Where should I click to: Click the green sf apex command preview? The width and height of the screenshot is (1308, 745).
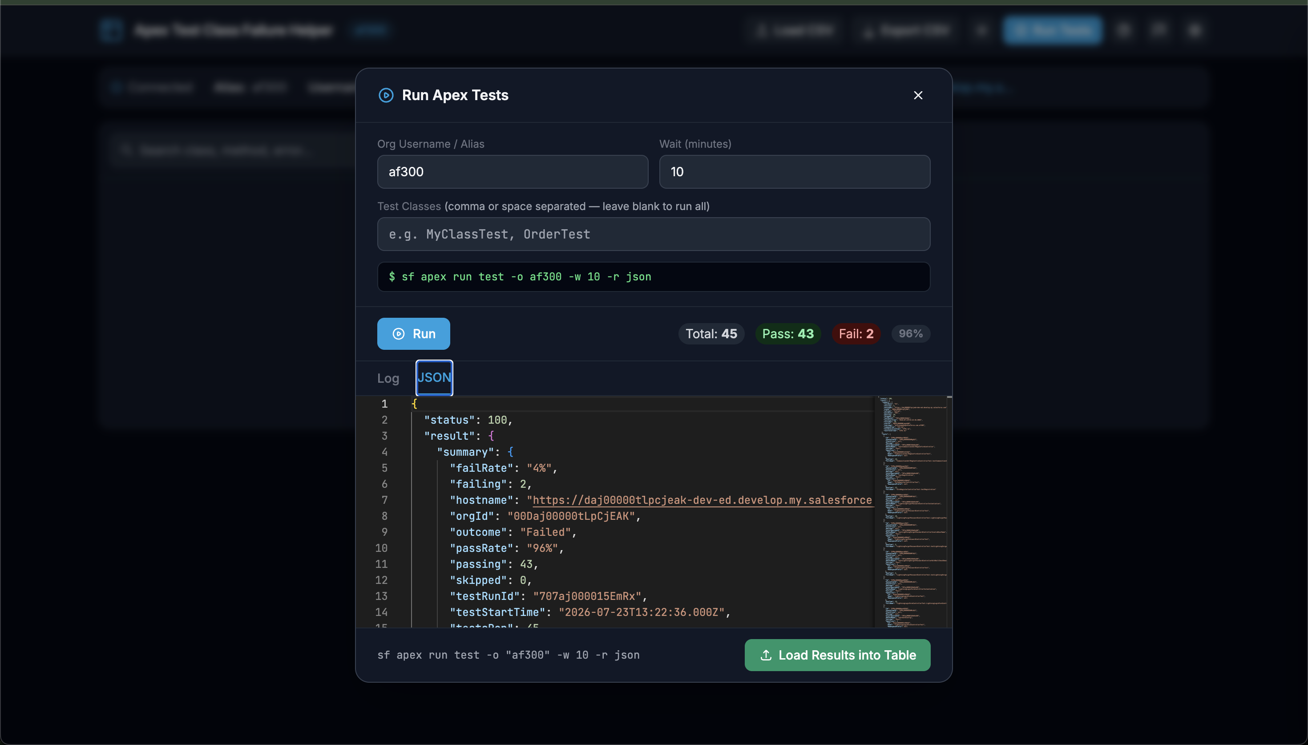(x=654, y=277)
